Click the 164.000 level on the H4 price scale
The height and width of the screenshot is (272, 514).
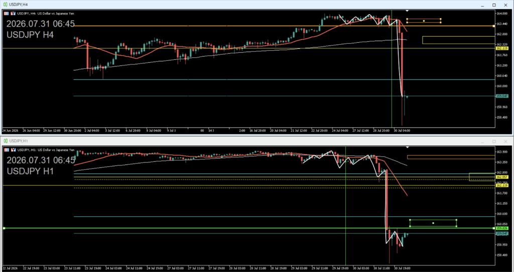tap(502, 14)
